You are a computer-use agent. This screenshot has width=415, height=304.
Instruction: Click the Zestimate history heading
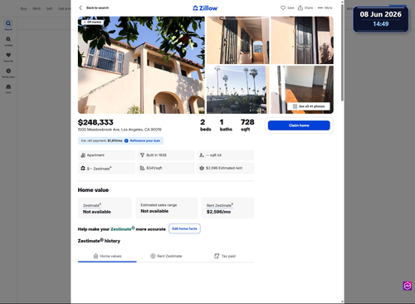tap(99, 241)
